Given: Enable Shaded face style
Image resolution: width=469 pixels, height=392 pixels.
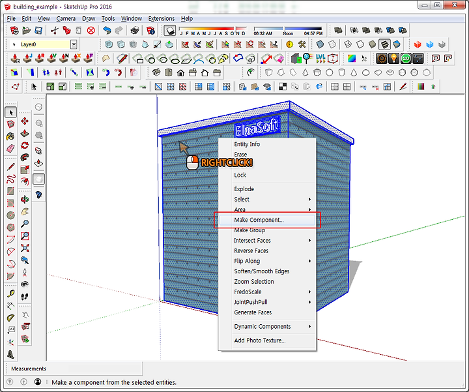Looking at the screenshot, I should click(x=373, y=44).
